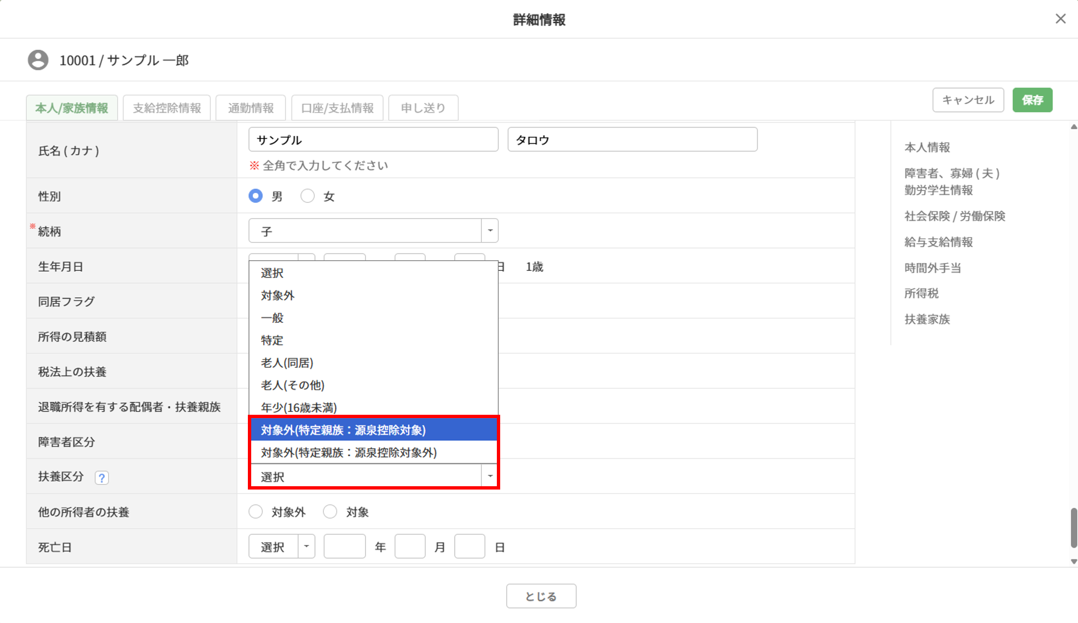Choose 対象外 for 他の所得者の扶養
This screenshot has height=623, width=1078.
coord(256,512)
